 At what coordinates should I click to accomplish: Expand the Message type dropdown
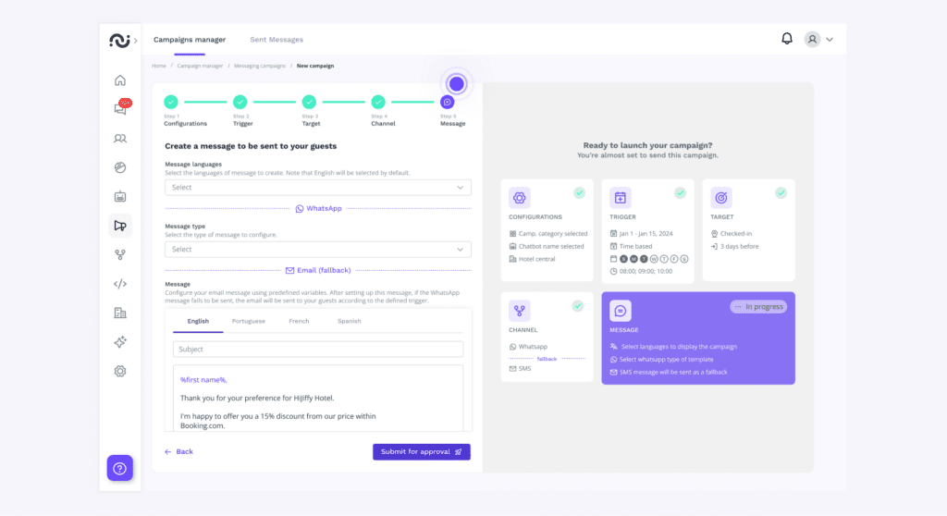pyautogui.click(x=317, y=250)
